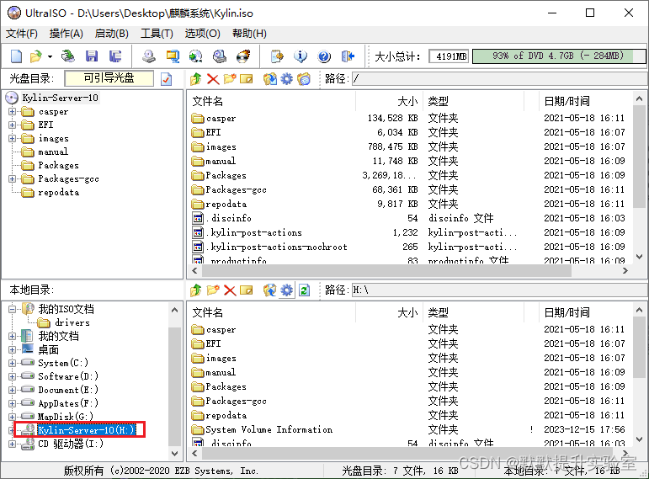The image size is (649, 479).
Task: Click Extract icon in disc pane toolbar
Action: (x=270, y=78)
